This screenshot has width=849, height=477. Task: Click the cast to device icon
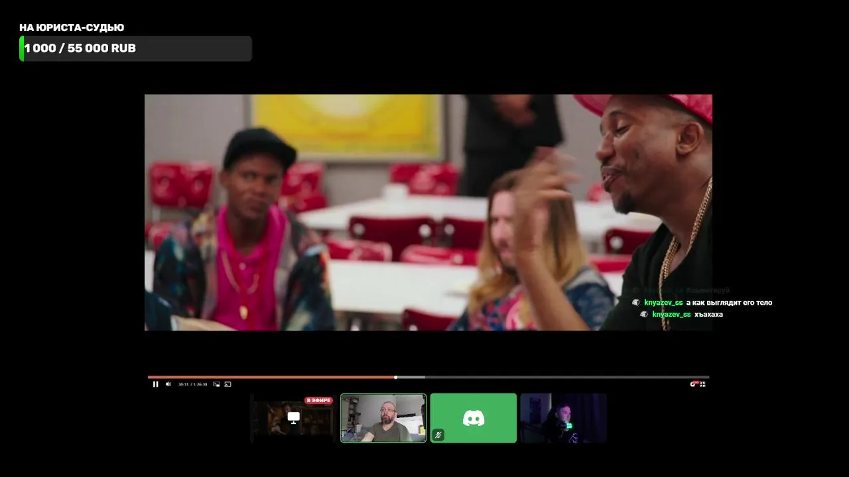228,384
